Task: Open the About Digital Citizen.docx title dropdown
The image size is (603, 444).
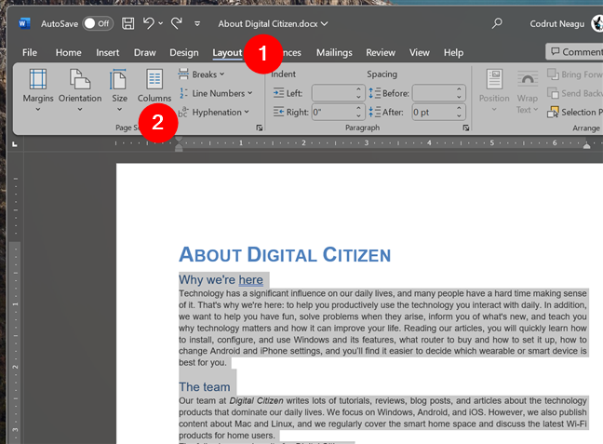Action: coord(273,24)
